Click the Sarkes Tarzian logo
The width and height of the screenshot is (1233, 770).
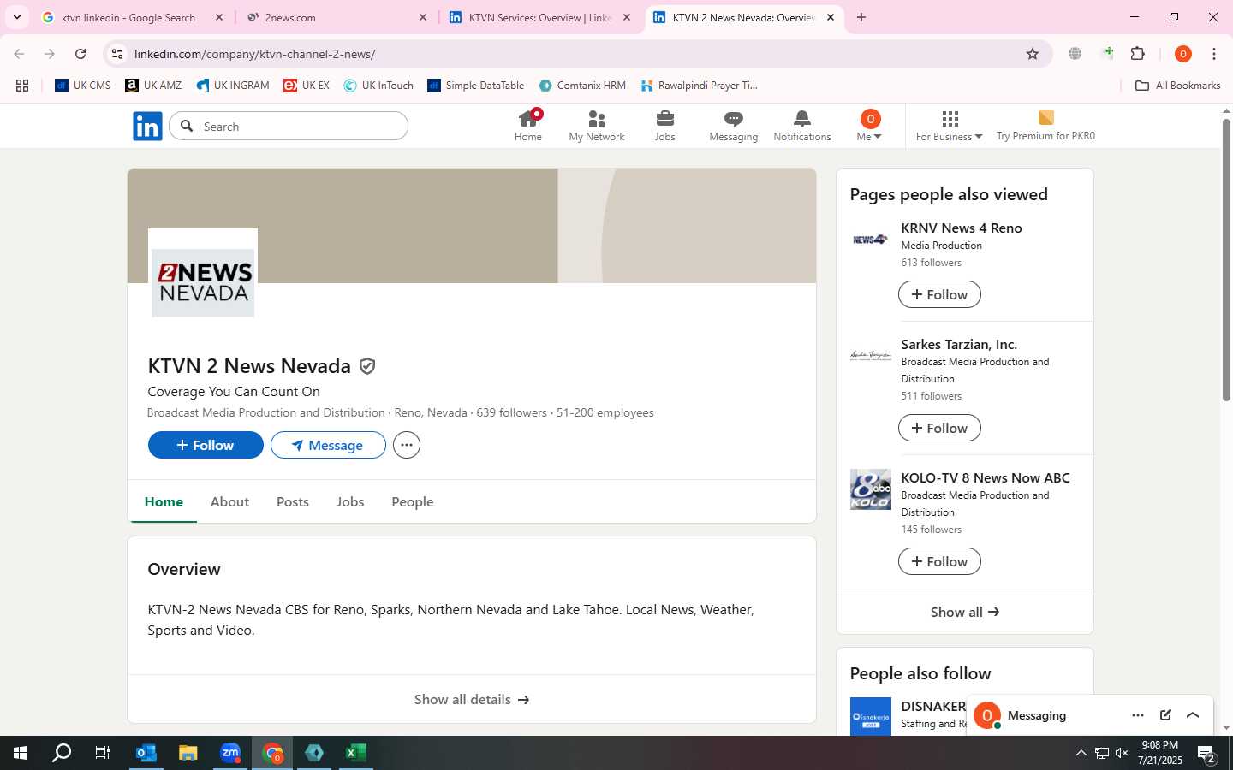coord(871,356)
